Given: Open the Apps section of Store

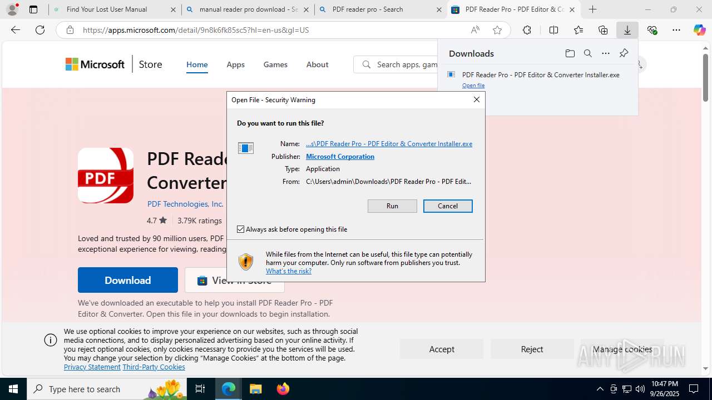Looking at the screenshot, I should coord(235,64).
